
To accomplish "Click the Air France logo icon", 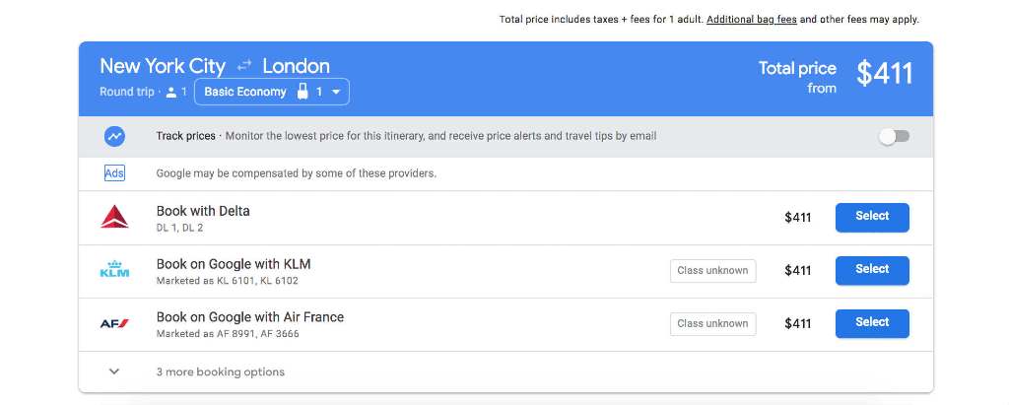I will click(114, 323).
